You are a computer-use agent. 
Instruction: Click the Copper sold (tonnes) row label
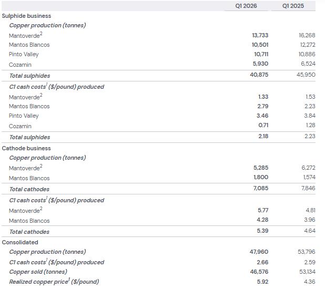coord(38,272)
